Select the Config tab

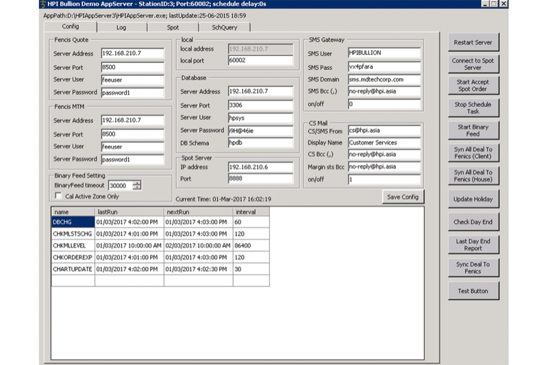click(x=71, y=27)
